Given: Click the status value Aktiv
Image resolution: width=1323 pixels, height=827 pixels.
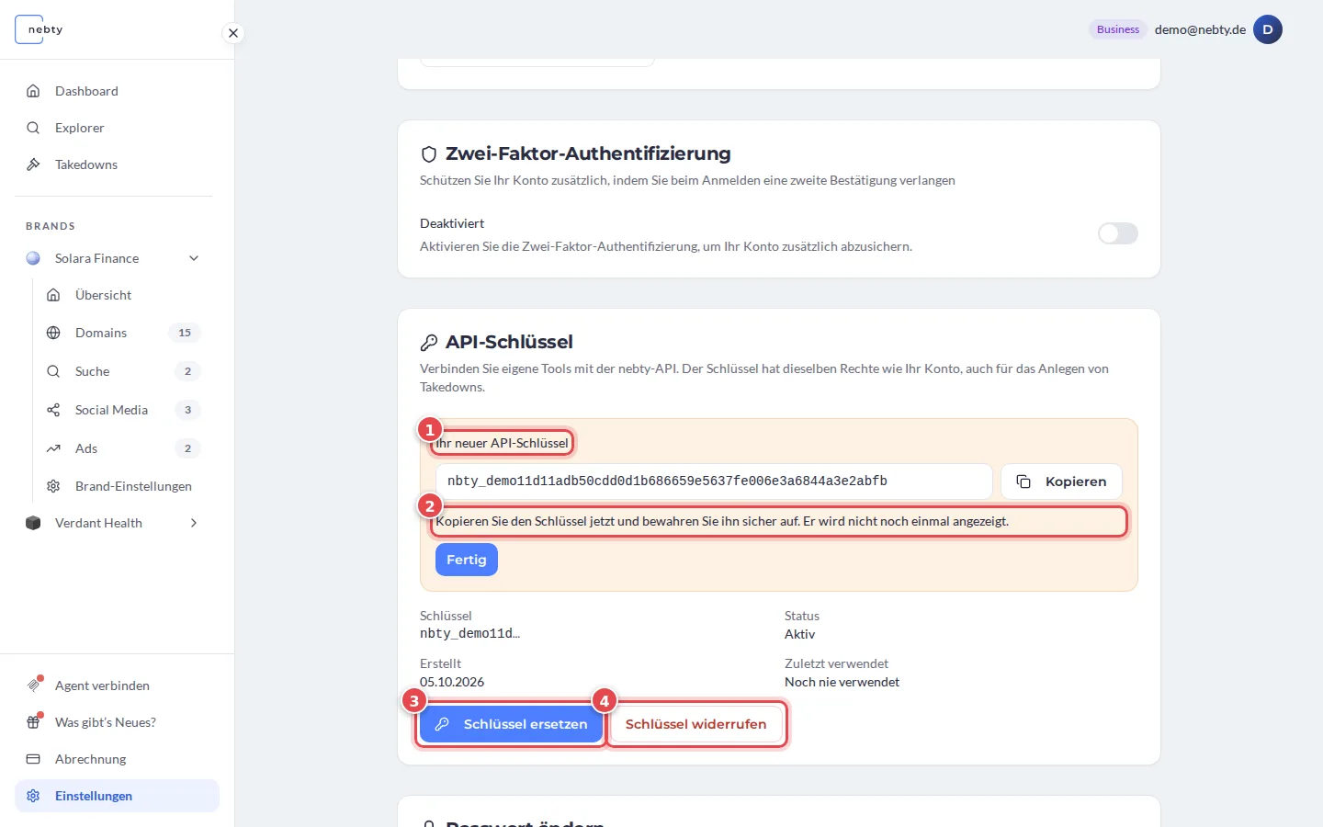Looking at the screenshot, I should (x=799, y=634).
